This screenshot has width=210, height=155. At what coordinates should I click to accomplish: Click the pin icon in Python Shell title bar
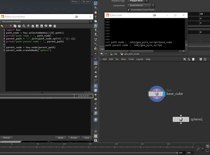[154, 15]
